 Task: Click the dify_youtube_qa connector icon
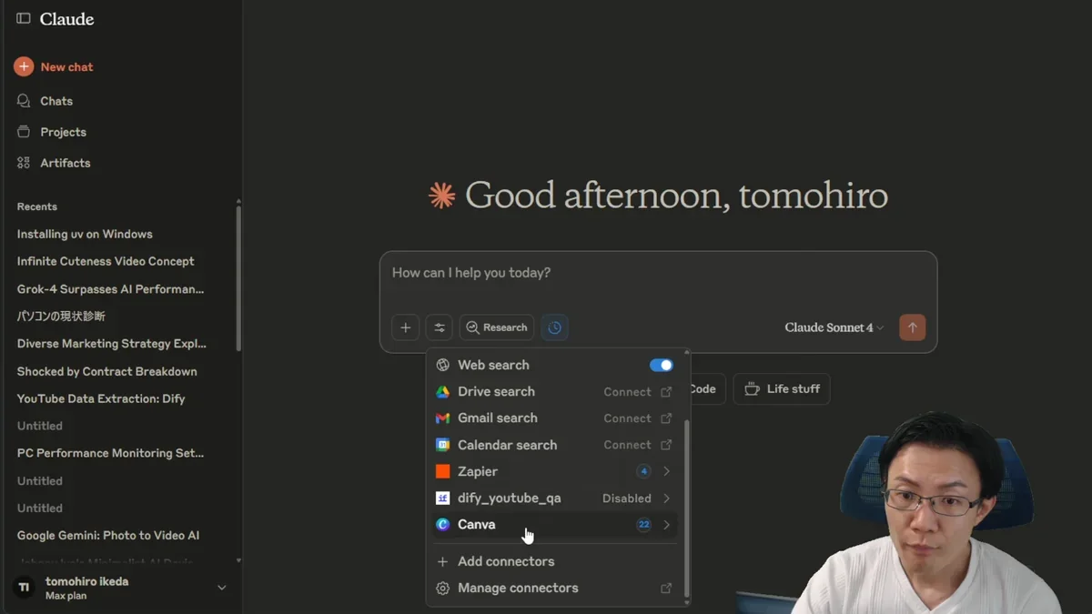click(443, 498)
